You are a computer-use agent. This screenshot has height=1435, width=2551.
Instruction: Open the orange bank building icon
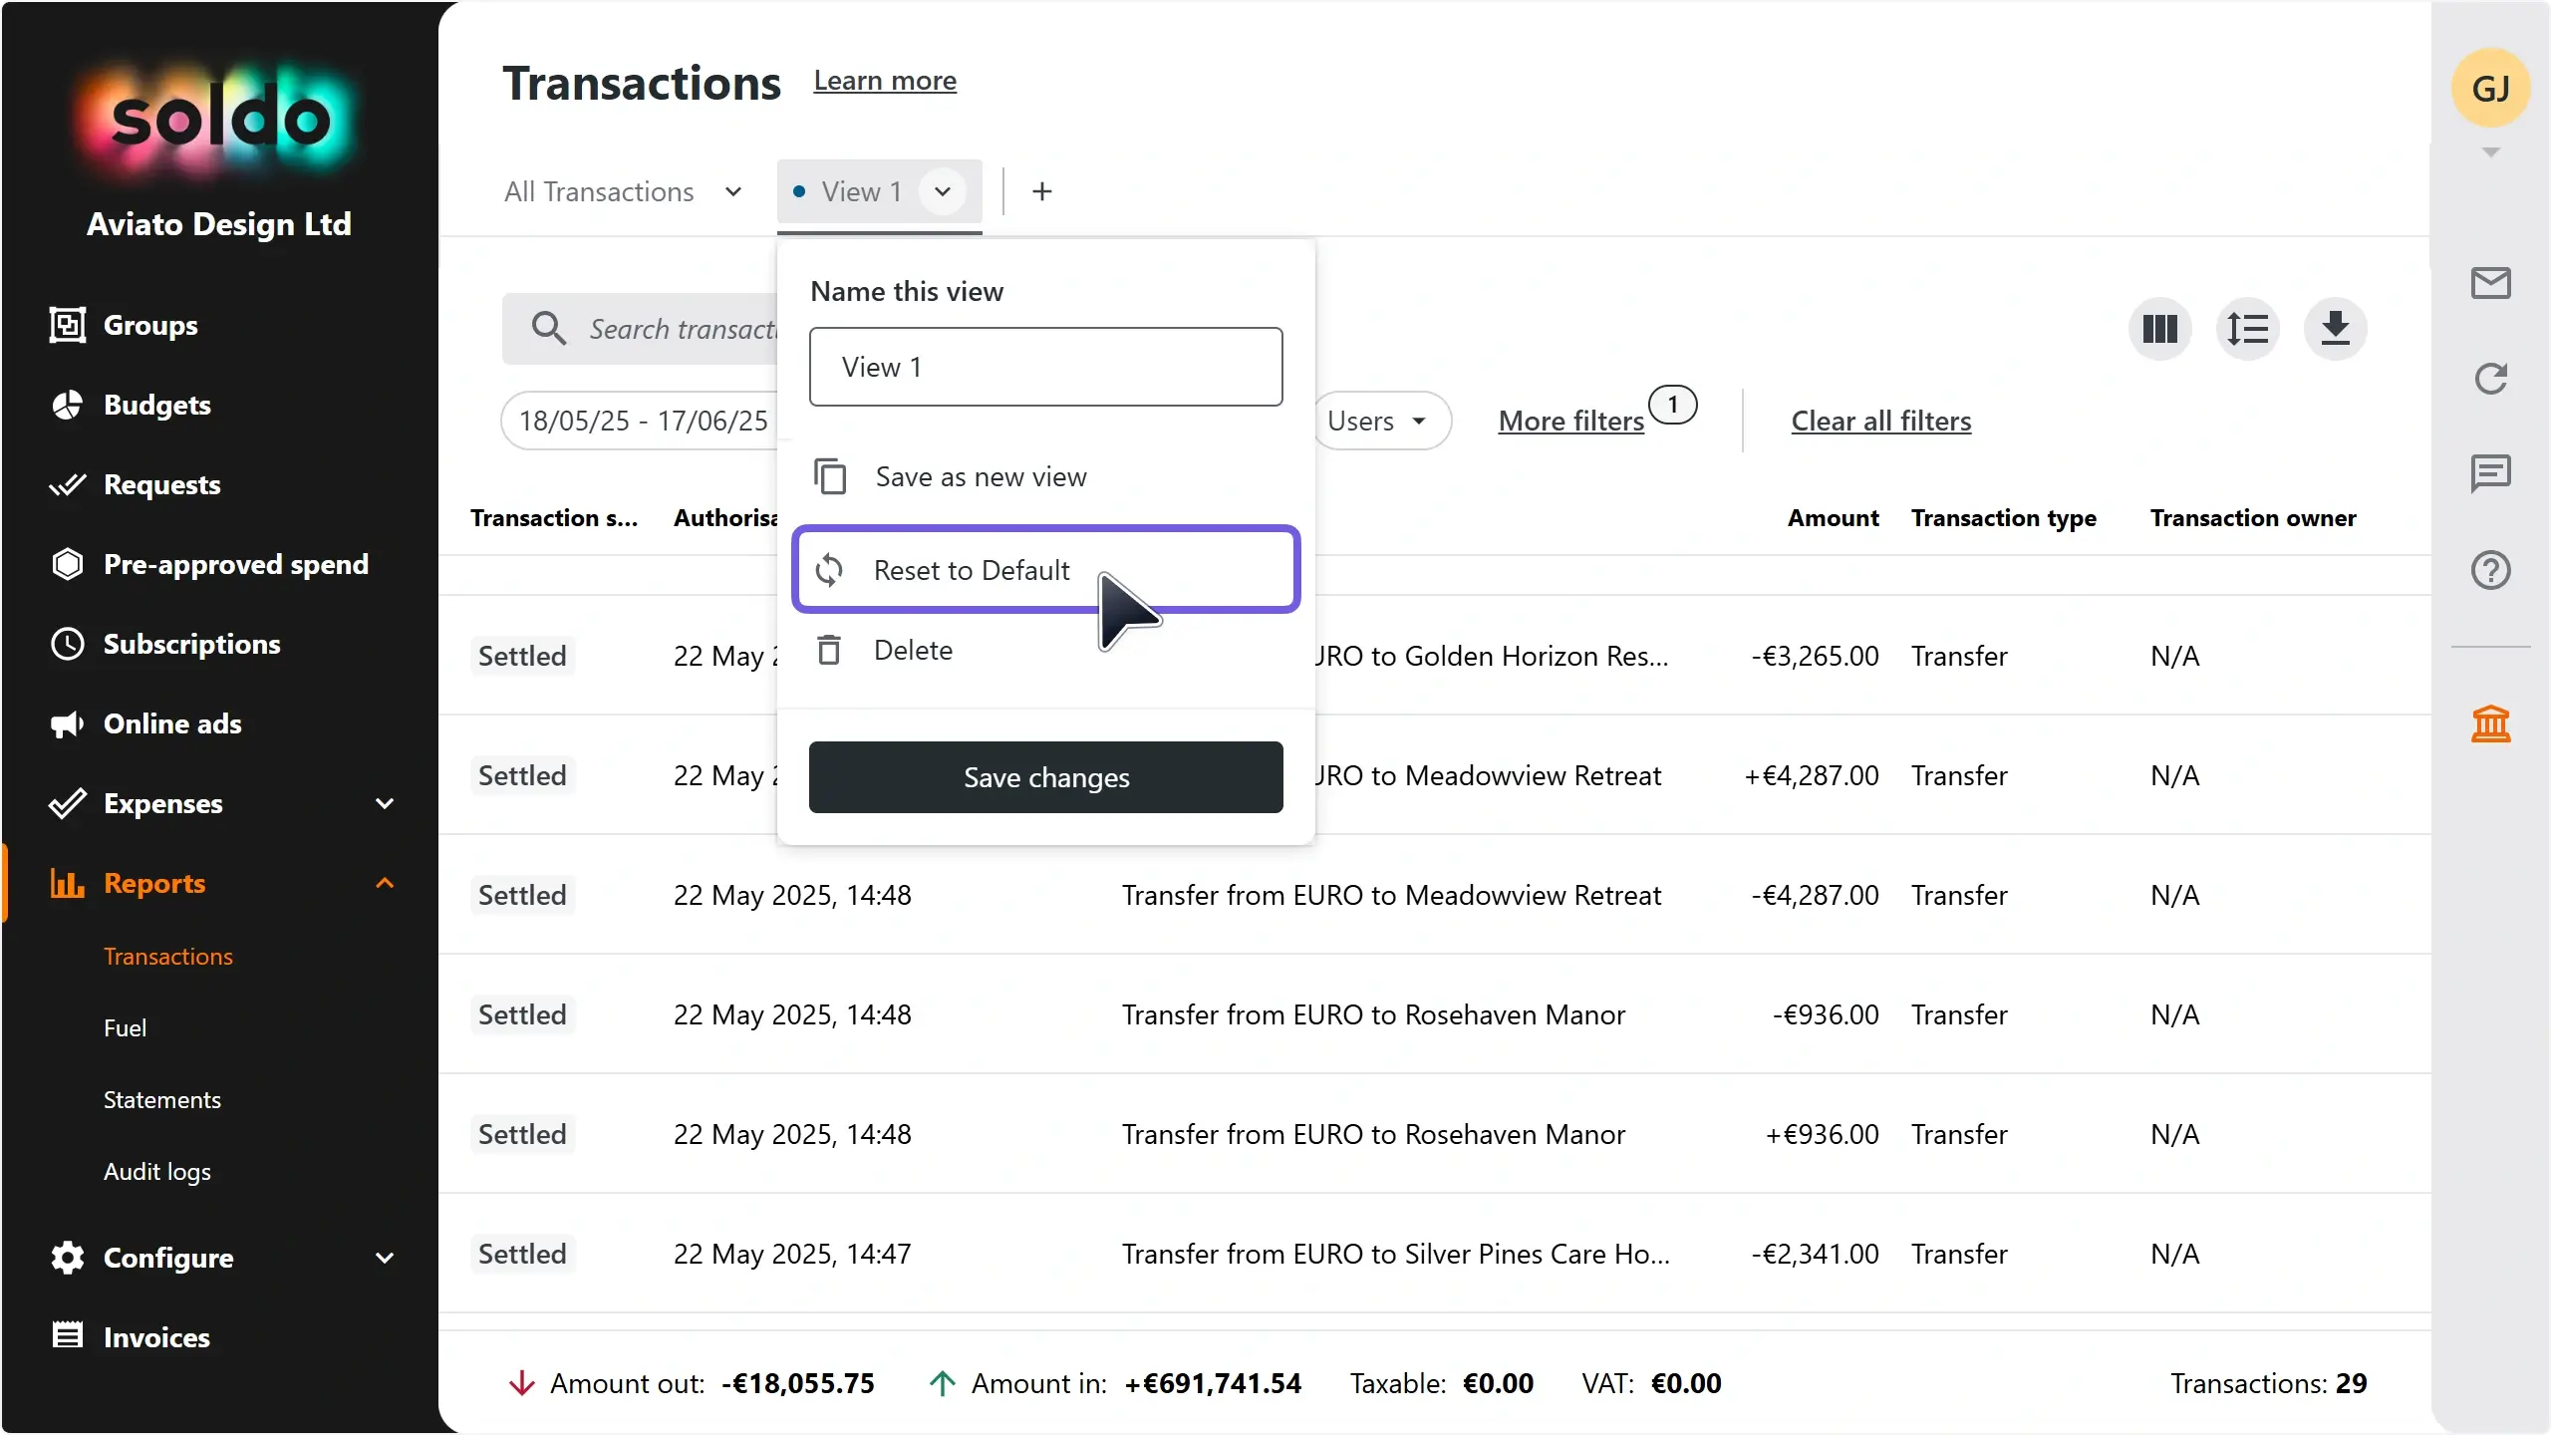[x=2490, y=723]
